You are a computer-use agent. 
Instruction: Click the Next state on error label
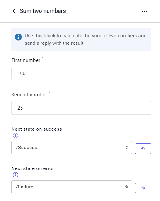[33, 168]
